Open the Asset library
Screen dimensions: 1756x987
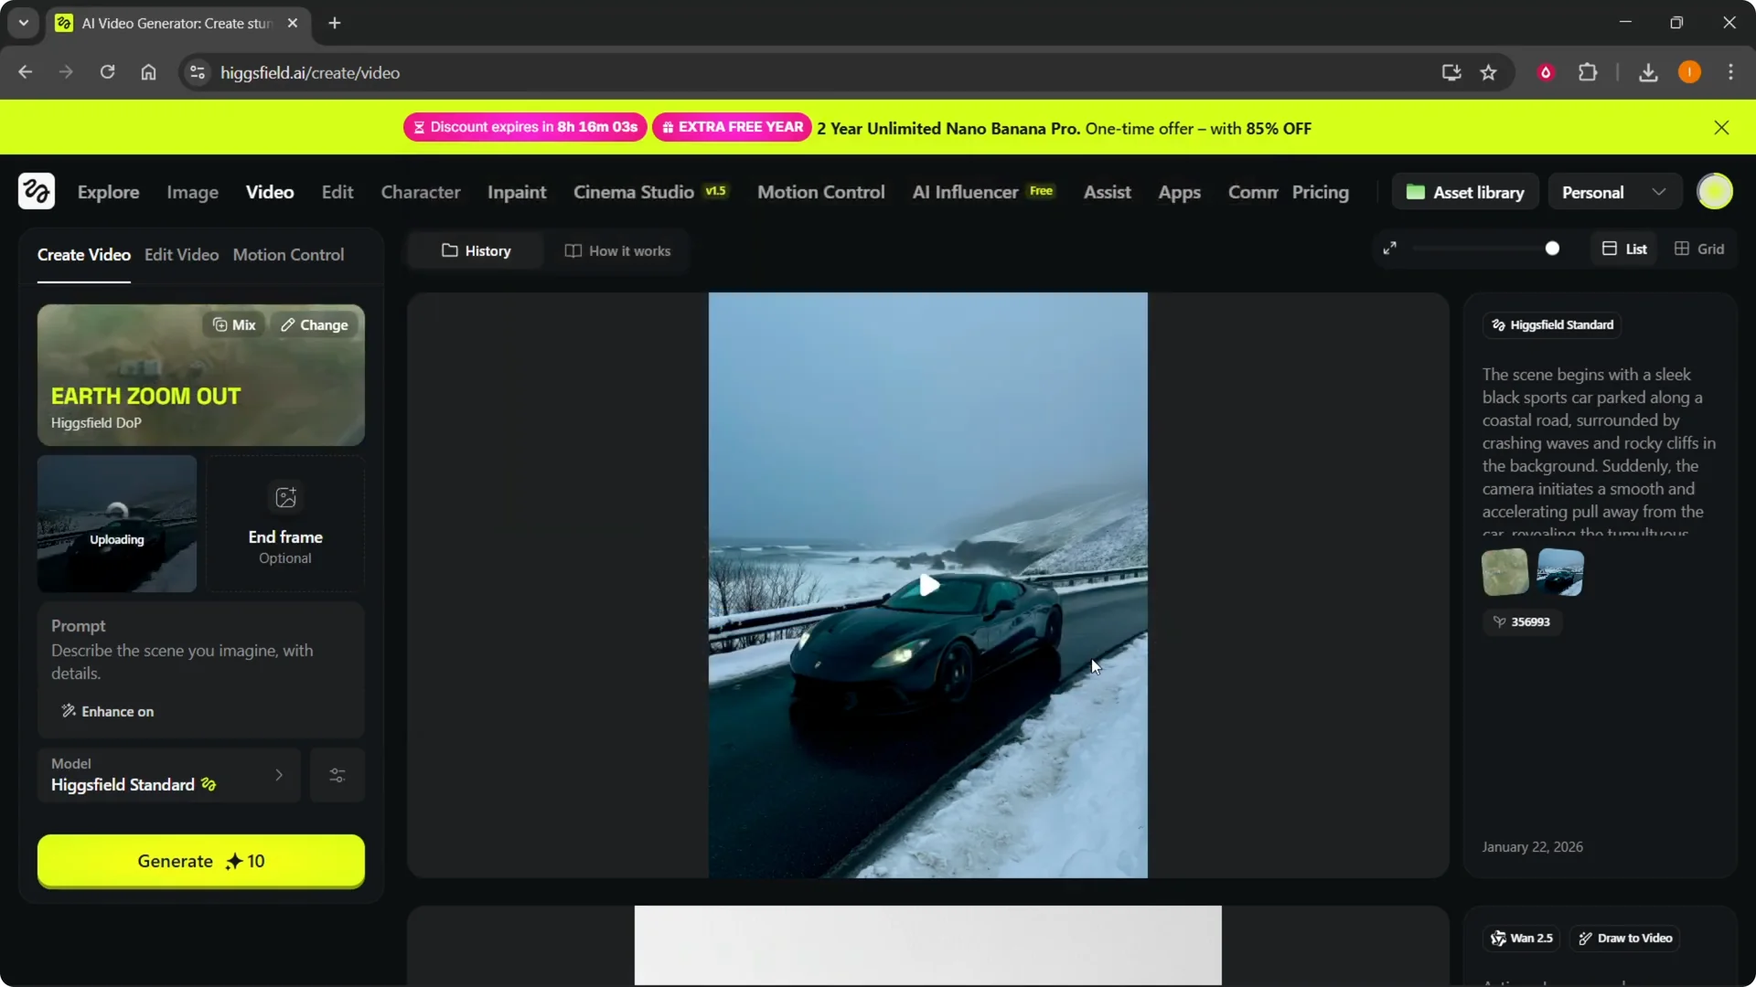click(x=1466, y=192)
